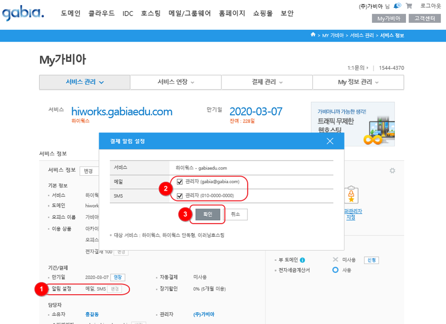Image resolution: width=446 pixels, height=324 pixels.
Task: Click the home icon in breadcrumb
Action: (313, 35)
